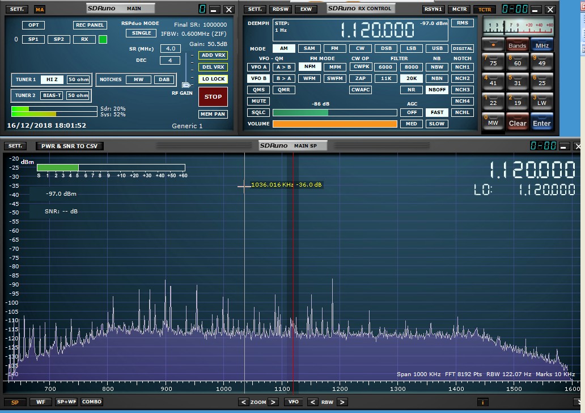
Task: Toggle MUTE audio button
Action: pos(258,101)
